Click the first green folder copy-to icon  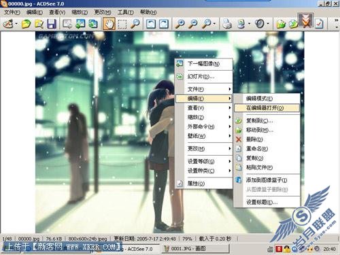pos(281,24)
